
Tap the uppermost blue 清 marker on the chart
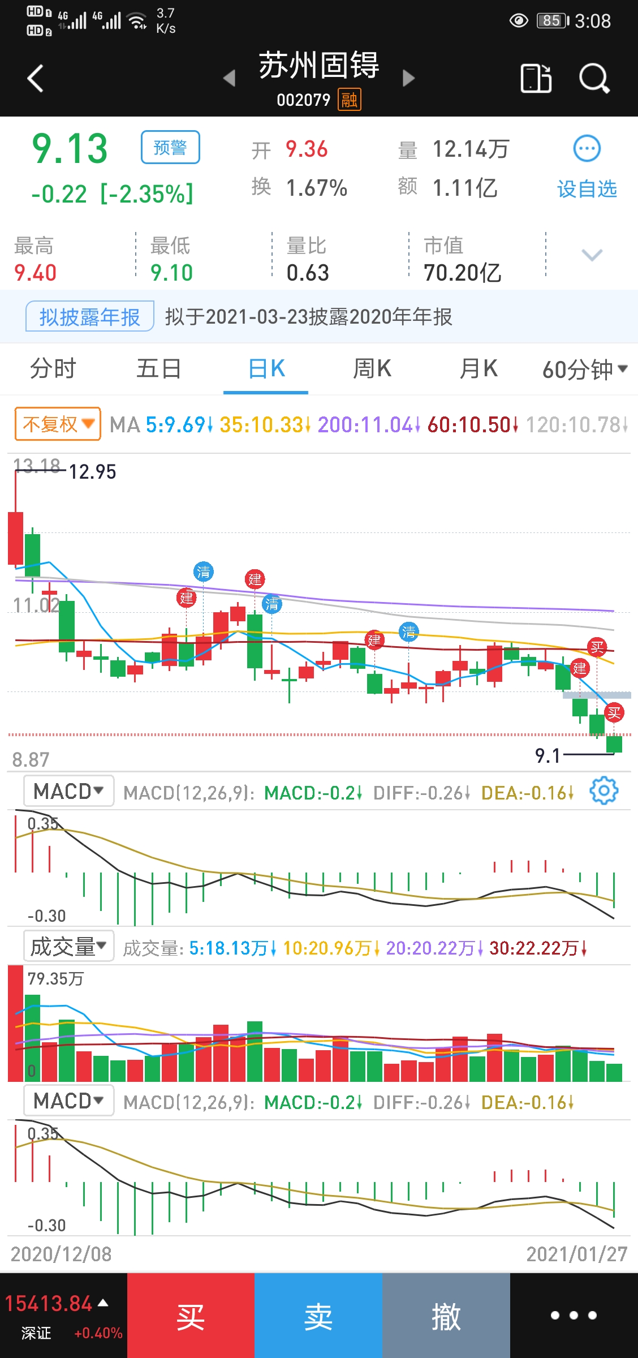point(204,571)
